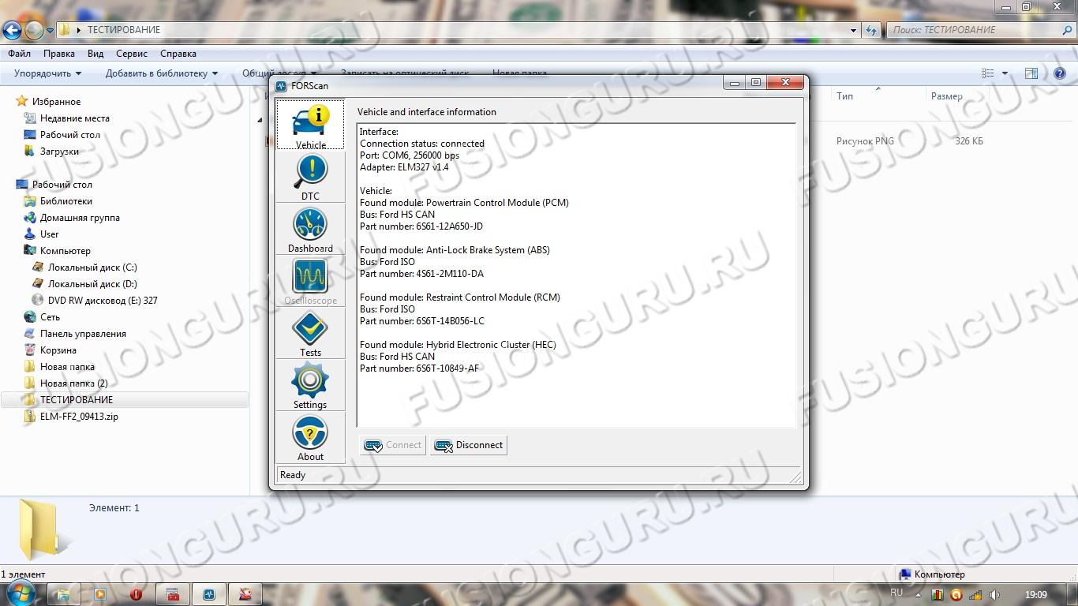Select Избранное in the navigation pane
The image size is (1078, 606).
coord(56,102)
